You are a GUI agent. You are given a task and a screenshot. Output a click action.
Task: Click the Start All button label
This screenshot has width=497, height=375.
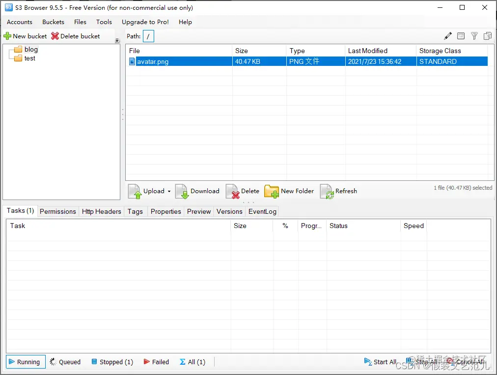tap(385, 362)
